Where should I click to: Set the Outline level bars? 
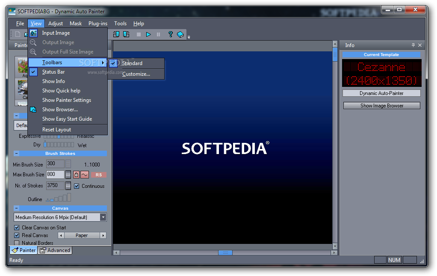pos(59,197)
